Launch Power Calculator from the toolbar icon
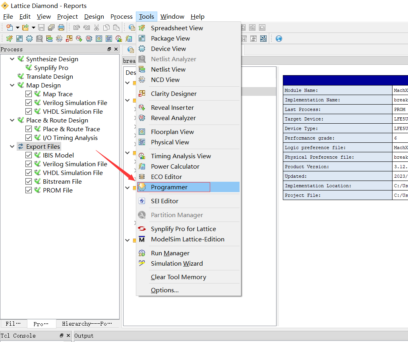The height and width of the screenshot is (342, 408). point(129,39)
